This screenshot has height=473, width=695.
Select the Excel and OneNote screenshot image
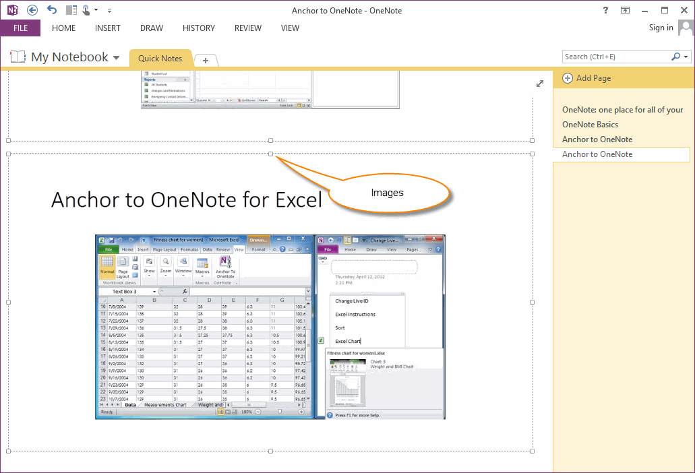click(270, 327)
